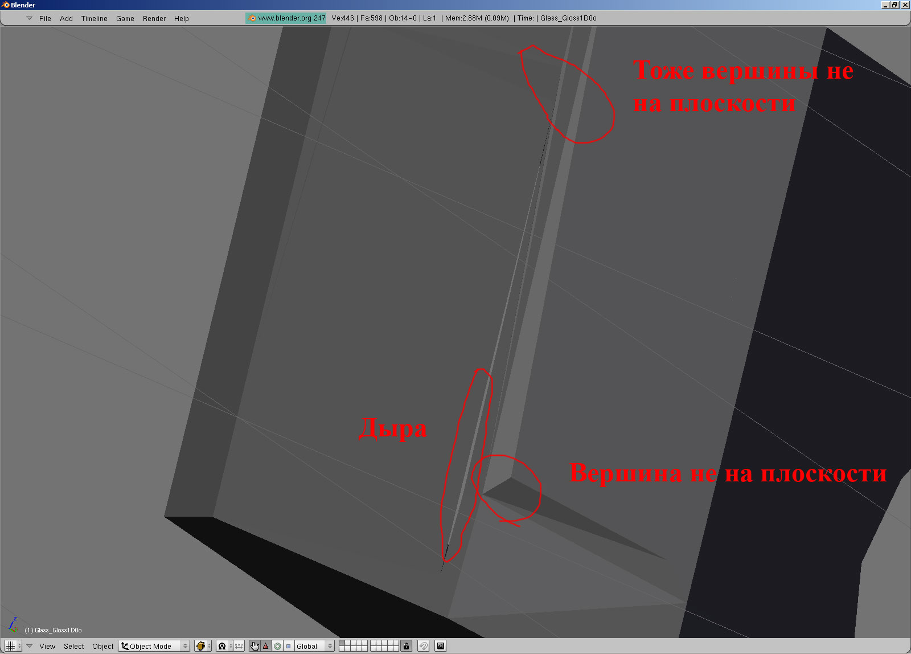Image resolution: width=911 pixels, height=654 pixels.
Task: Enable the scale manipulator square
Action: point(288,646)
